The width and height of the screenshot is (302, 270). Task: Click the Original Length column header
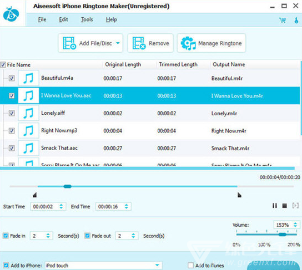[x=123, y=64]
